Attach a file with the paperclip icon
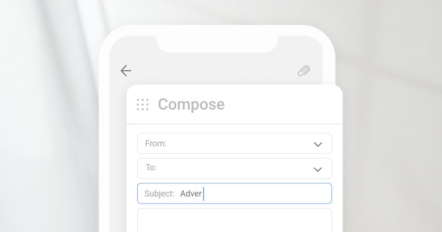442x232 pixels. pyautogui.click(x=304, y=71)
